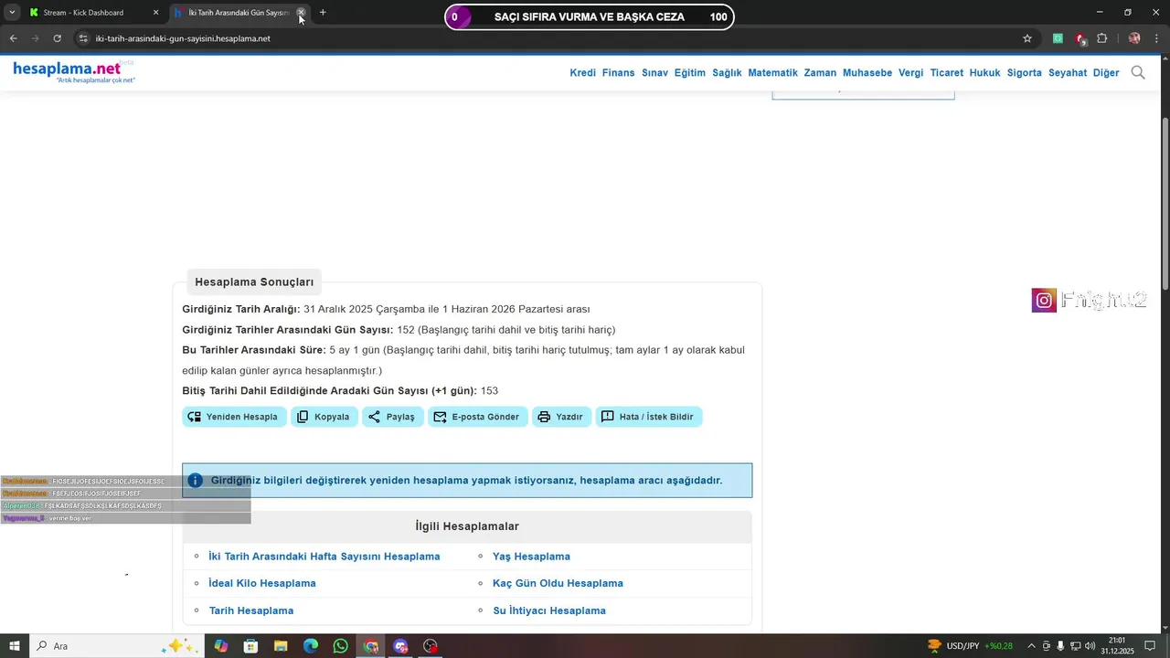Open the Vergi menu

(x=911, y=73)
